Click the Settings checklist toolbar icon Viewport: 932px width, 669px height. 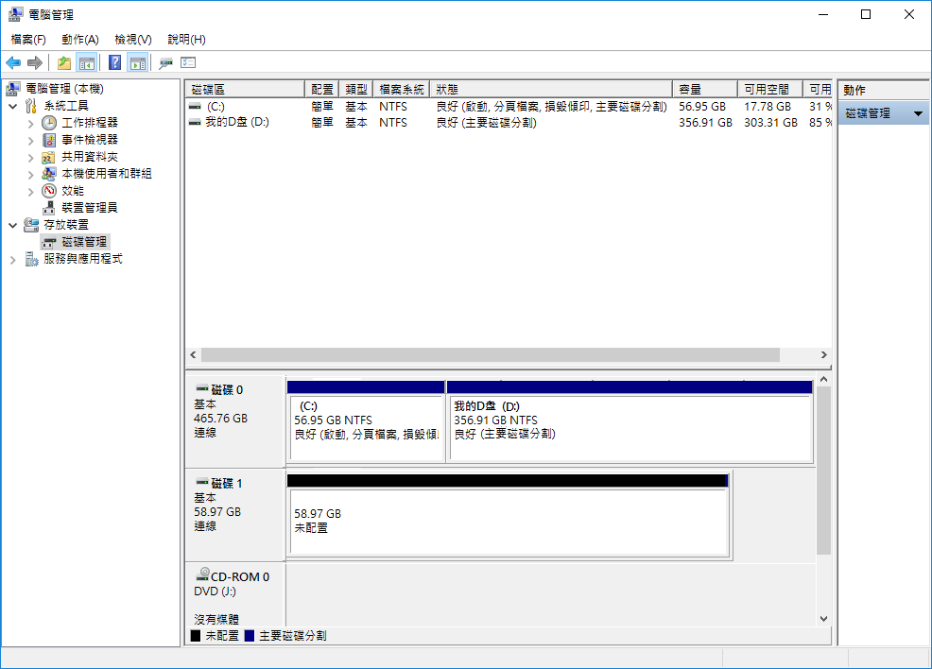click(188, 62)
